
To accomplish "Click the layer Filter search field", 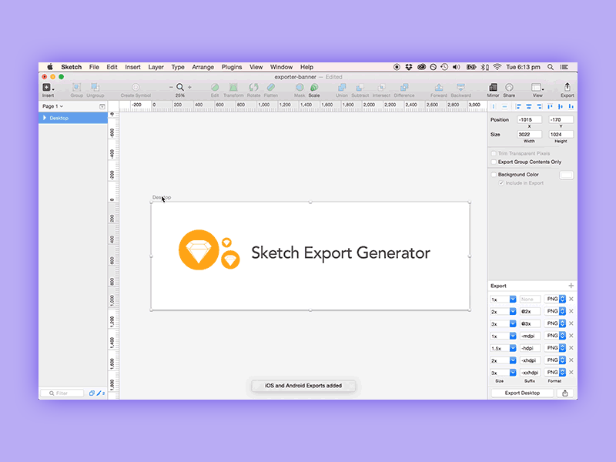I will [62, 393].
